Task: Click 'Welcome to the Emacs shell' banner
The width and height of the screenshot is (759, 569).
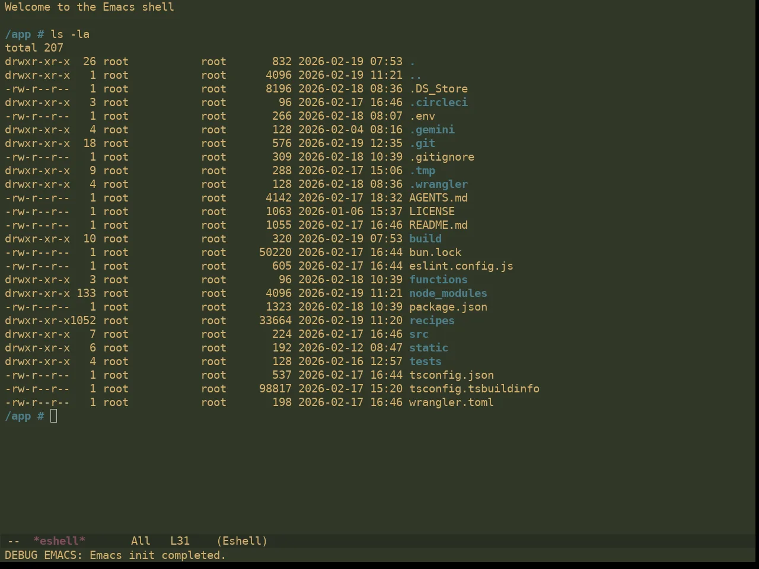Action: tap(90, 7)
